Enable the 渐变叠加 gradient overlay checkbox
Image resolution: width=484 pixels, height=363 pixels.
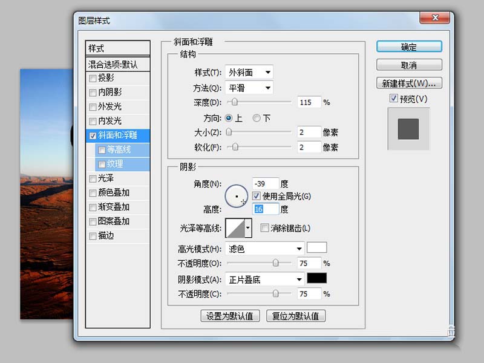click(93, 207)
